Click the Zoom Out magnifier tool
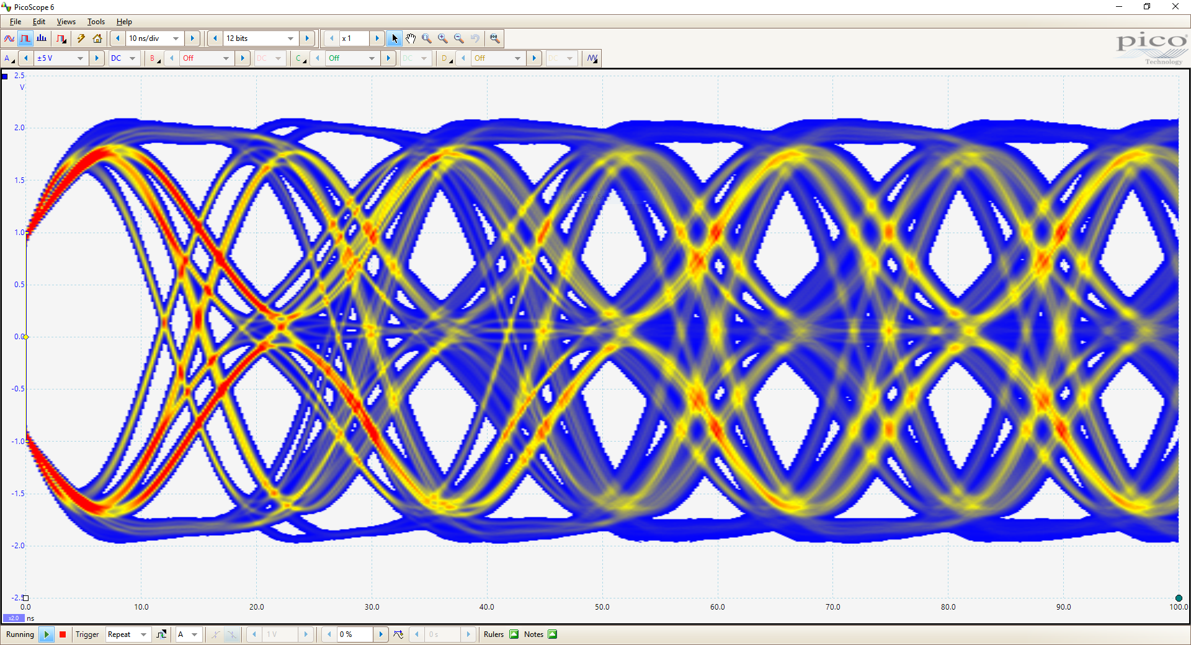Screen dimensions: 1191x645 [x=458, y=38]
